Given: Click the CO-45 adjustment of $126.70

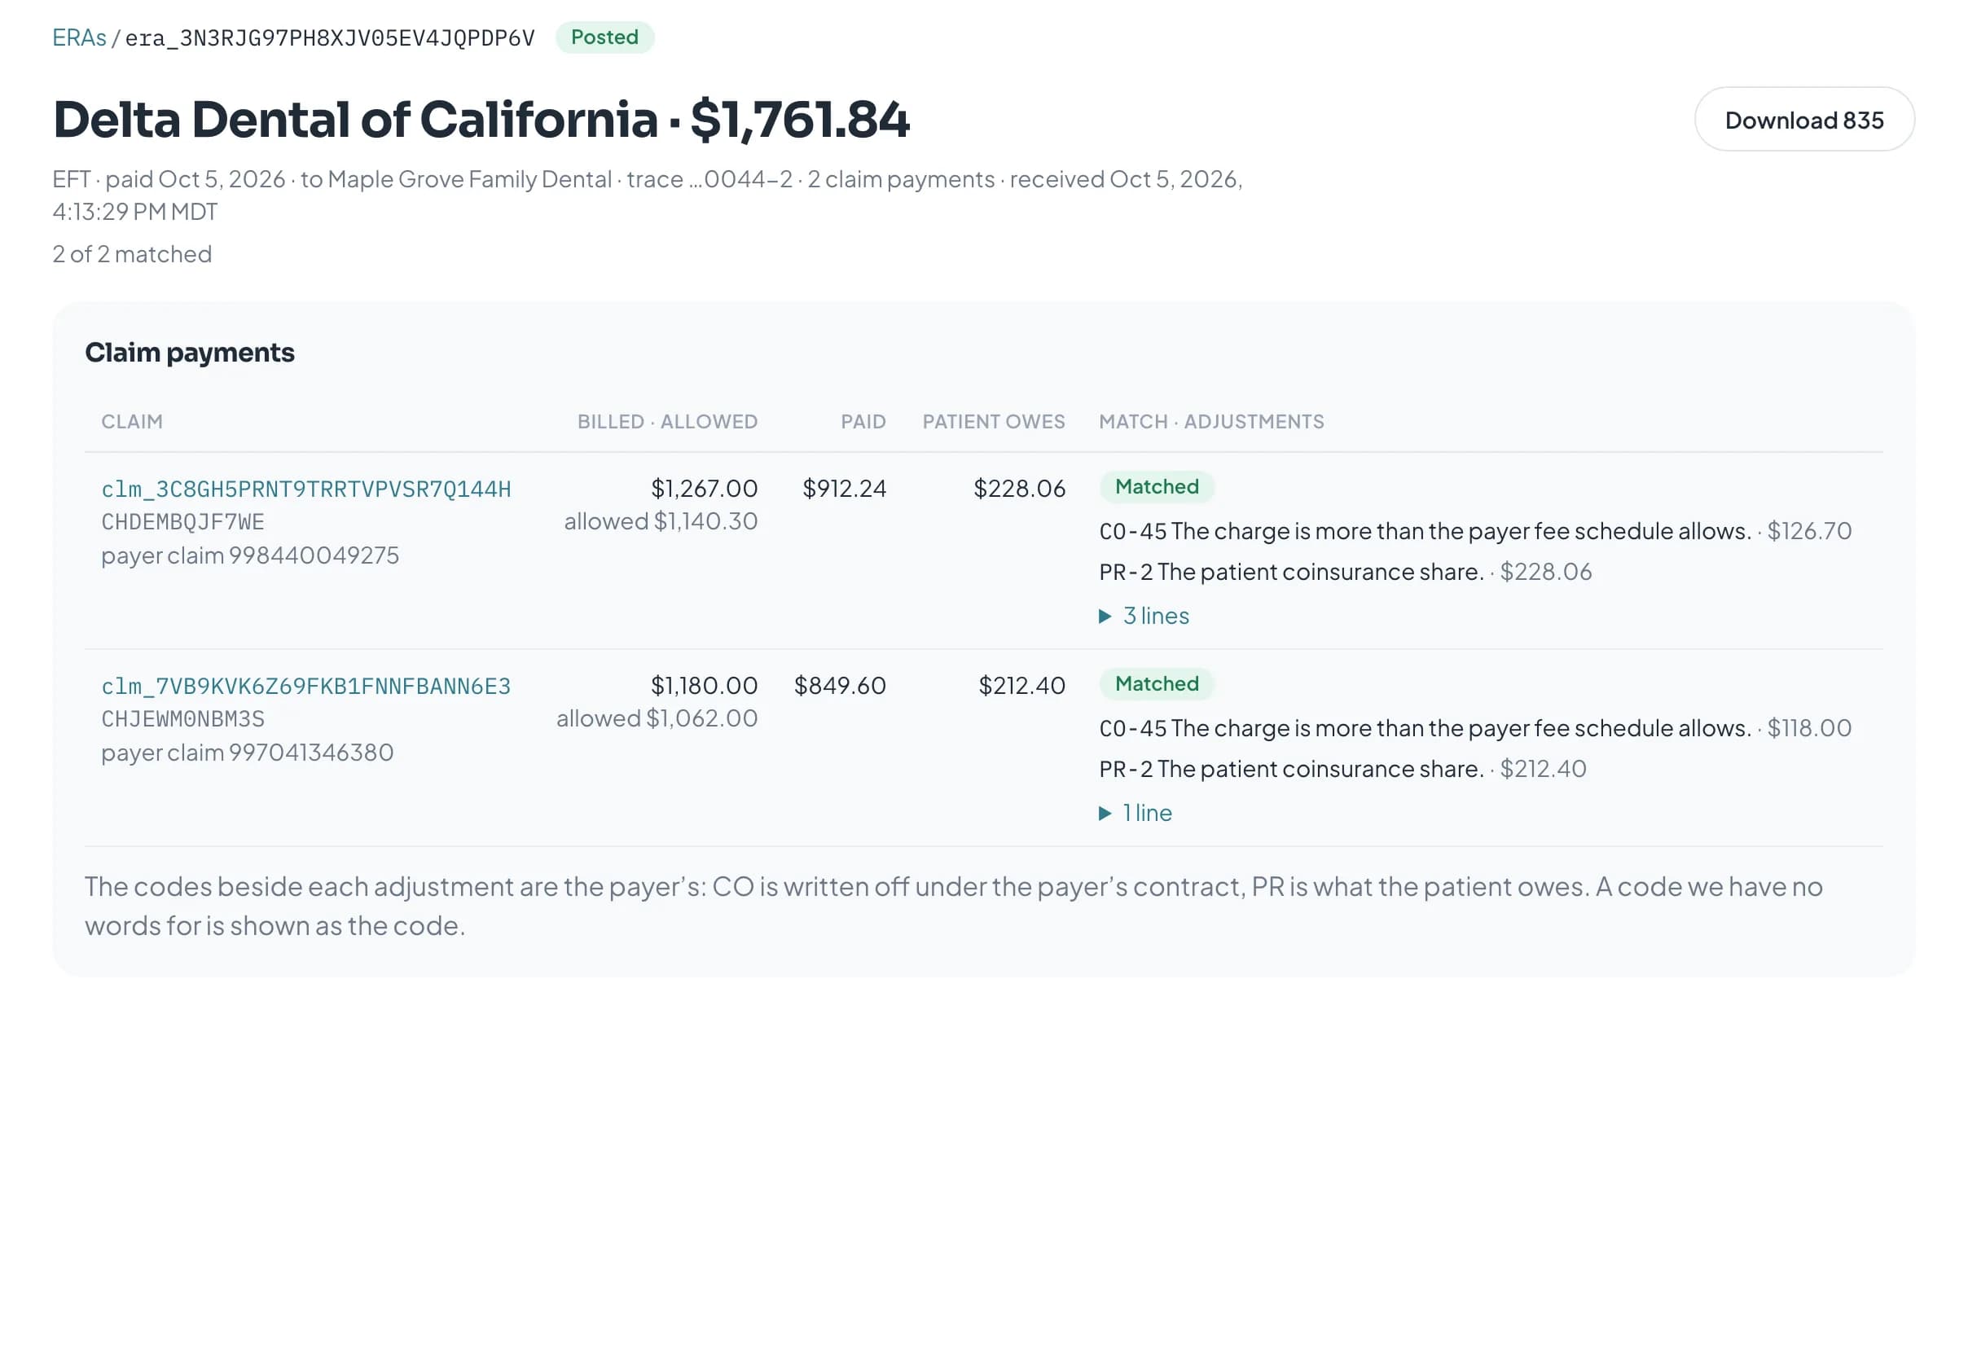Looking at the screenshot, I should click(x=1475, y=531).
